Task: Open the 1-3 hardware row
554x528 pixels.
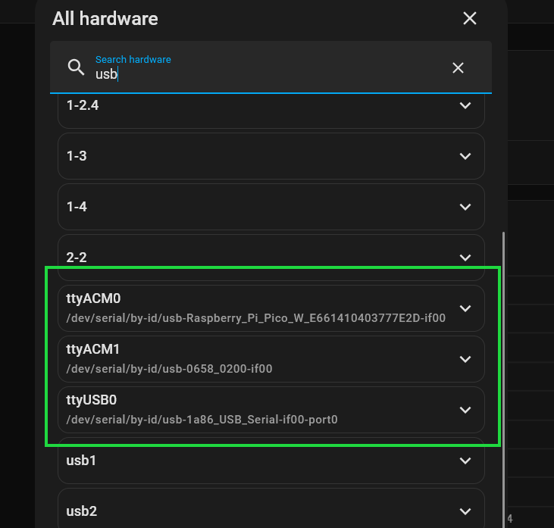Action: pos(271,156)
